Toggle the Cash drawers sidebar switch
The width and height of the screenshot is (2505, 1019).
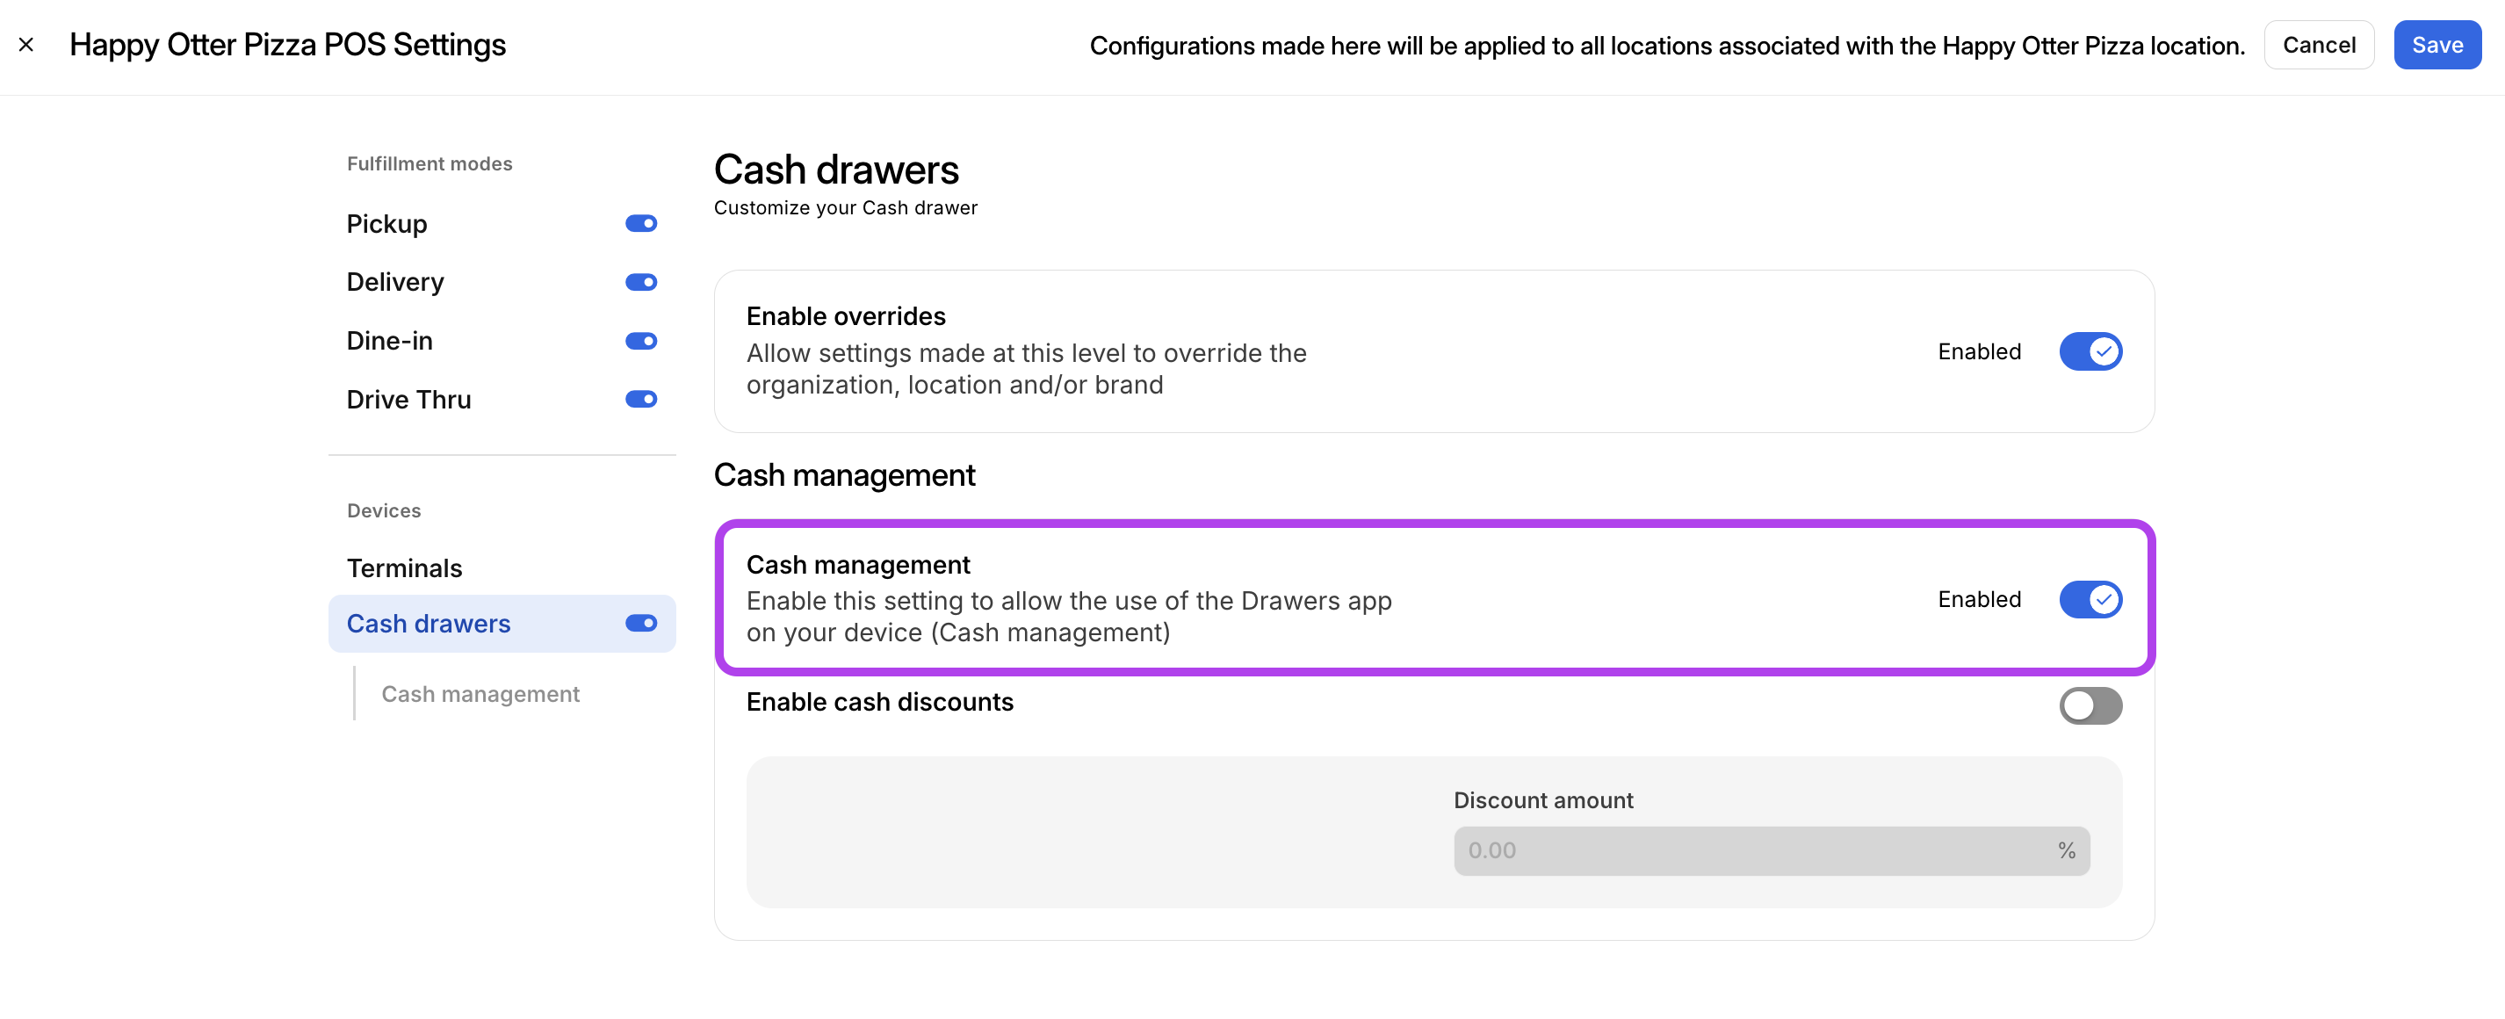pyautogui.click(x=641, y=624)
